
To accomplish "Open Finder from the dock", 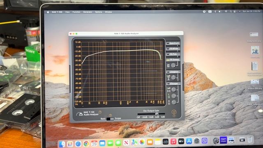I will (62, 144).
